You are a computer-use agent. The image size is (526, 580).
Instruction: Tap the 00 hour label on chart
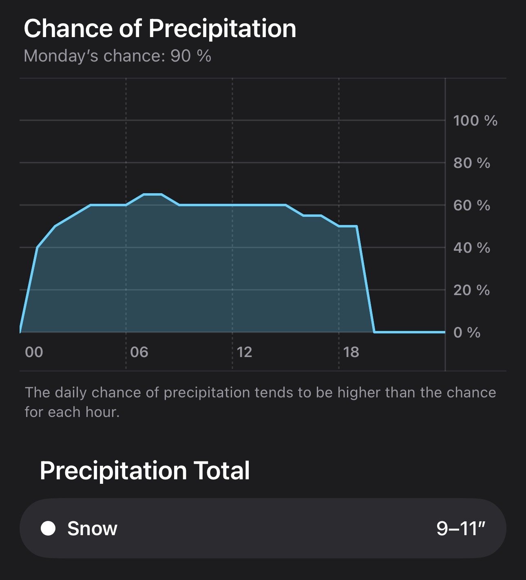(x=34, y=352)
